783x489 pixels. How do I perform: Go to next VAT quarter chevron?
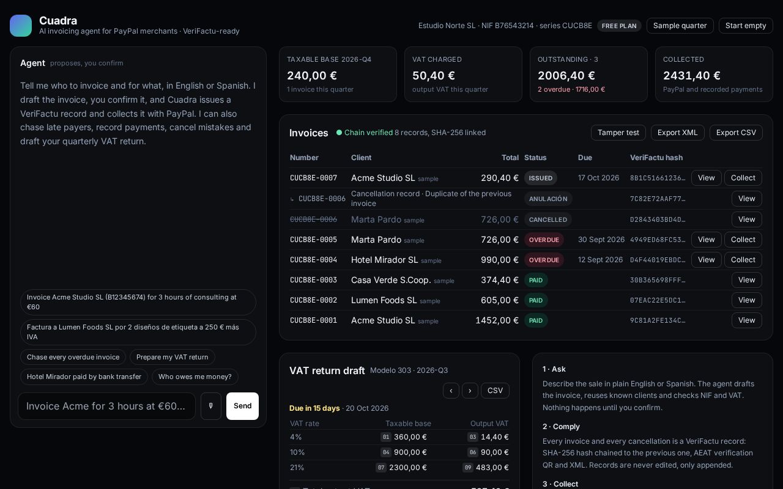click(470, 391)
